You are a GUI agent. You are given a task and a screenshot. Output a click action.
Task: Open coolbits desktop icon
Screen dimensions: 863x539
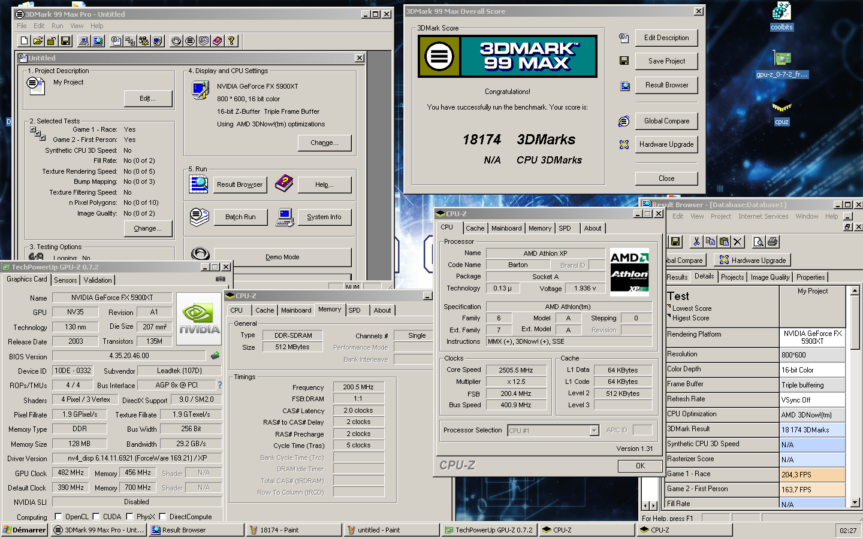coord(781,16)
